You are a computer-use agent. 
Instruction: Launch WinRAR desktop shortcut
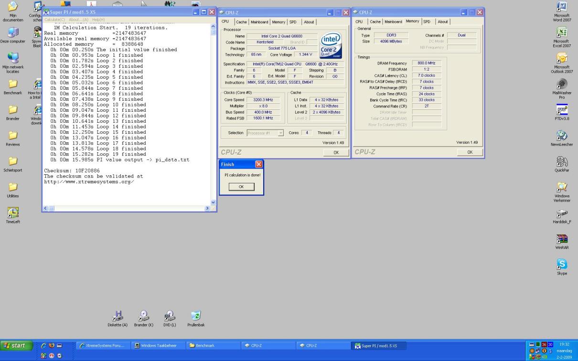[562, 241]
